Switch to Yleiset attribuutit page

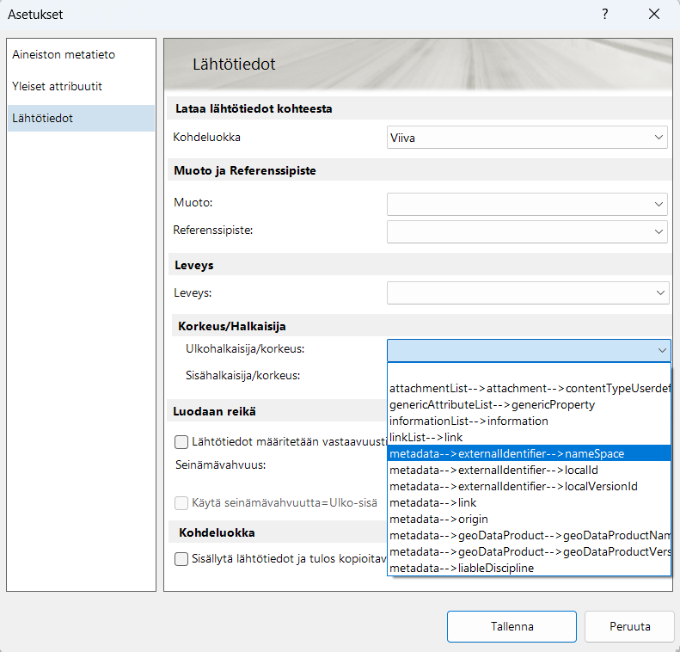[58, 87]
